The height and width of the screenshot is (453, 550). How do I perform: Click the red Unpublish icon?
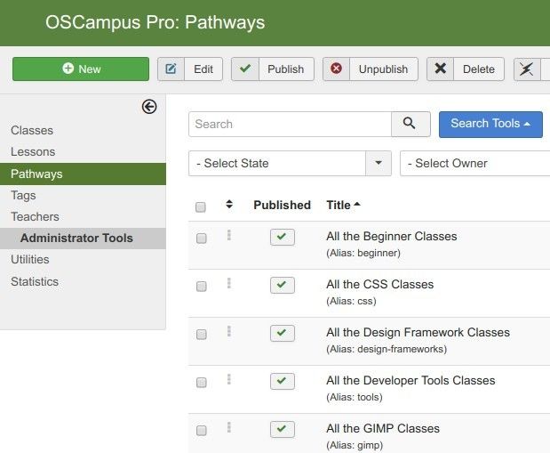tap(337, 69)
